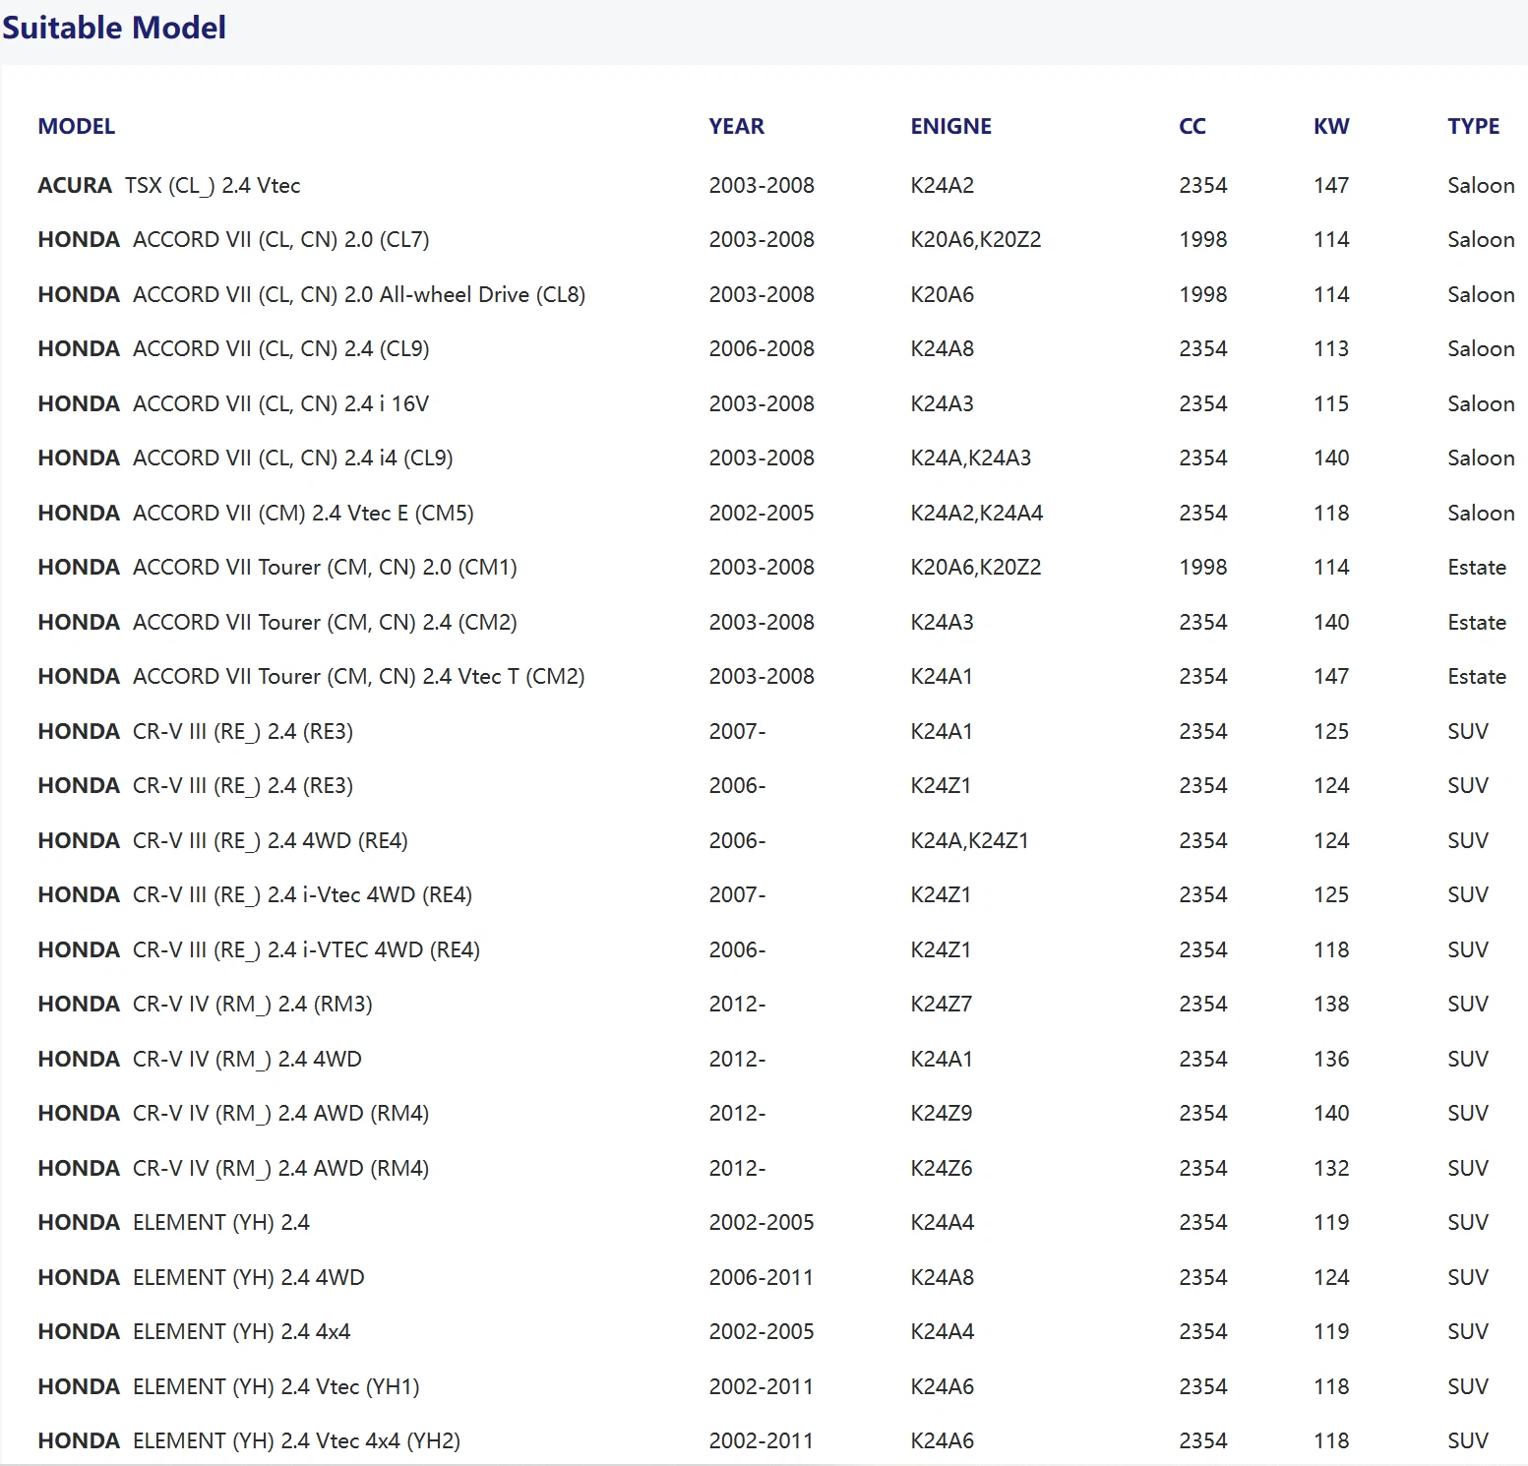
Task: Select 'HONDA ACCORD VII (CL, CN) 2.0 (CL7)' model
Action: (233, 239)
